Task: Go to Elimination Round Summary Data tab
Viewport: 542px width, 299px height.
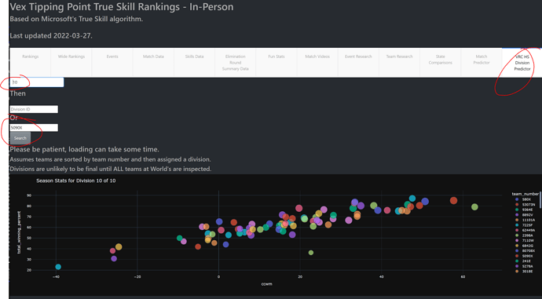Action: coord(236,63)
